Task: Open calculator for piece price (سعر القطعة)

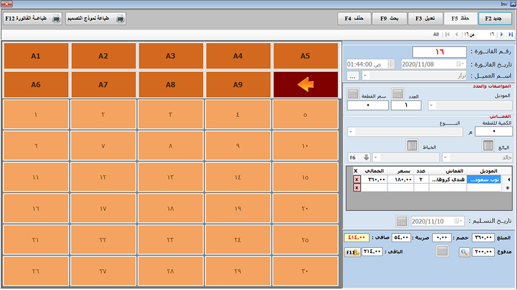Action: (353, 94)
